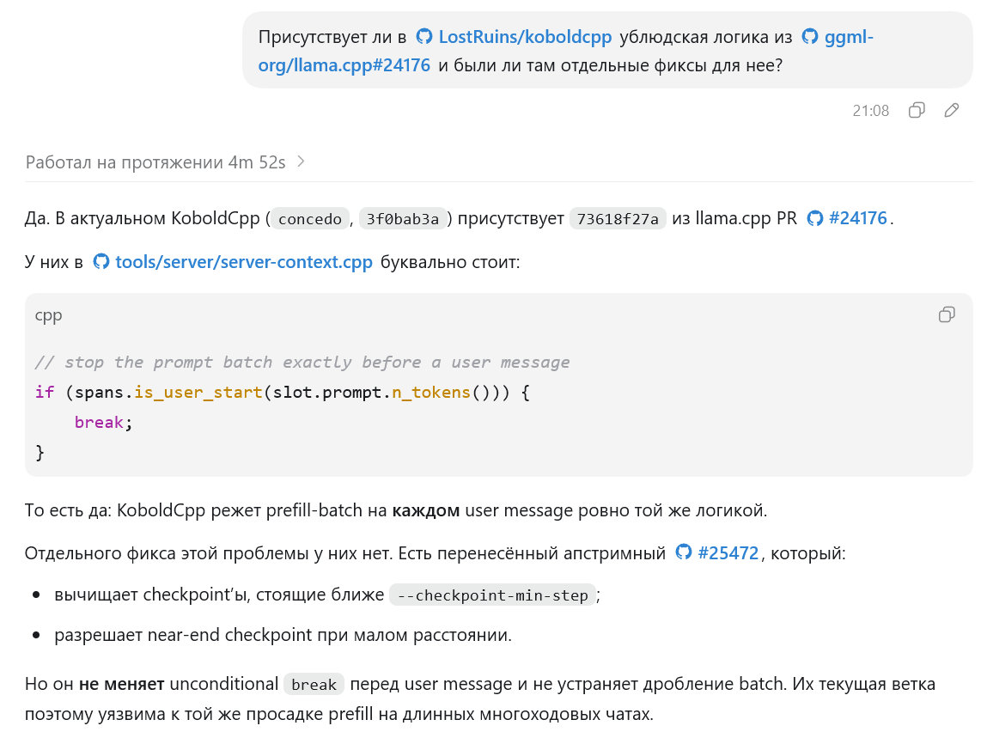Click the --checkpoint-min-step inline code
The height and width of the screenshot is (738, 987).
(x=492, y=595)
